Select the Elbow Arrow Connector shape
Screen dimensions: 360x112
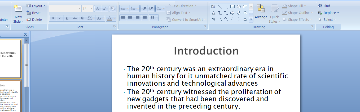[226, 13]
